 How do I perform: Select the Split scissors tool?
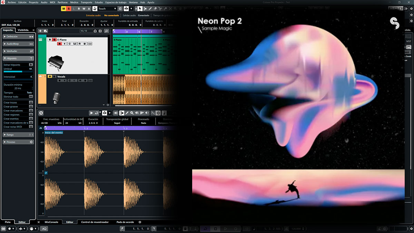[x=161, y=9]
